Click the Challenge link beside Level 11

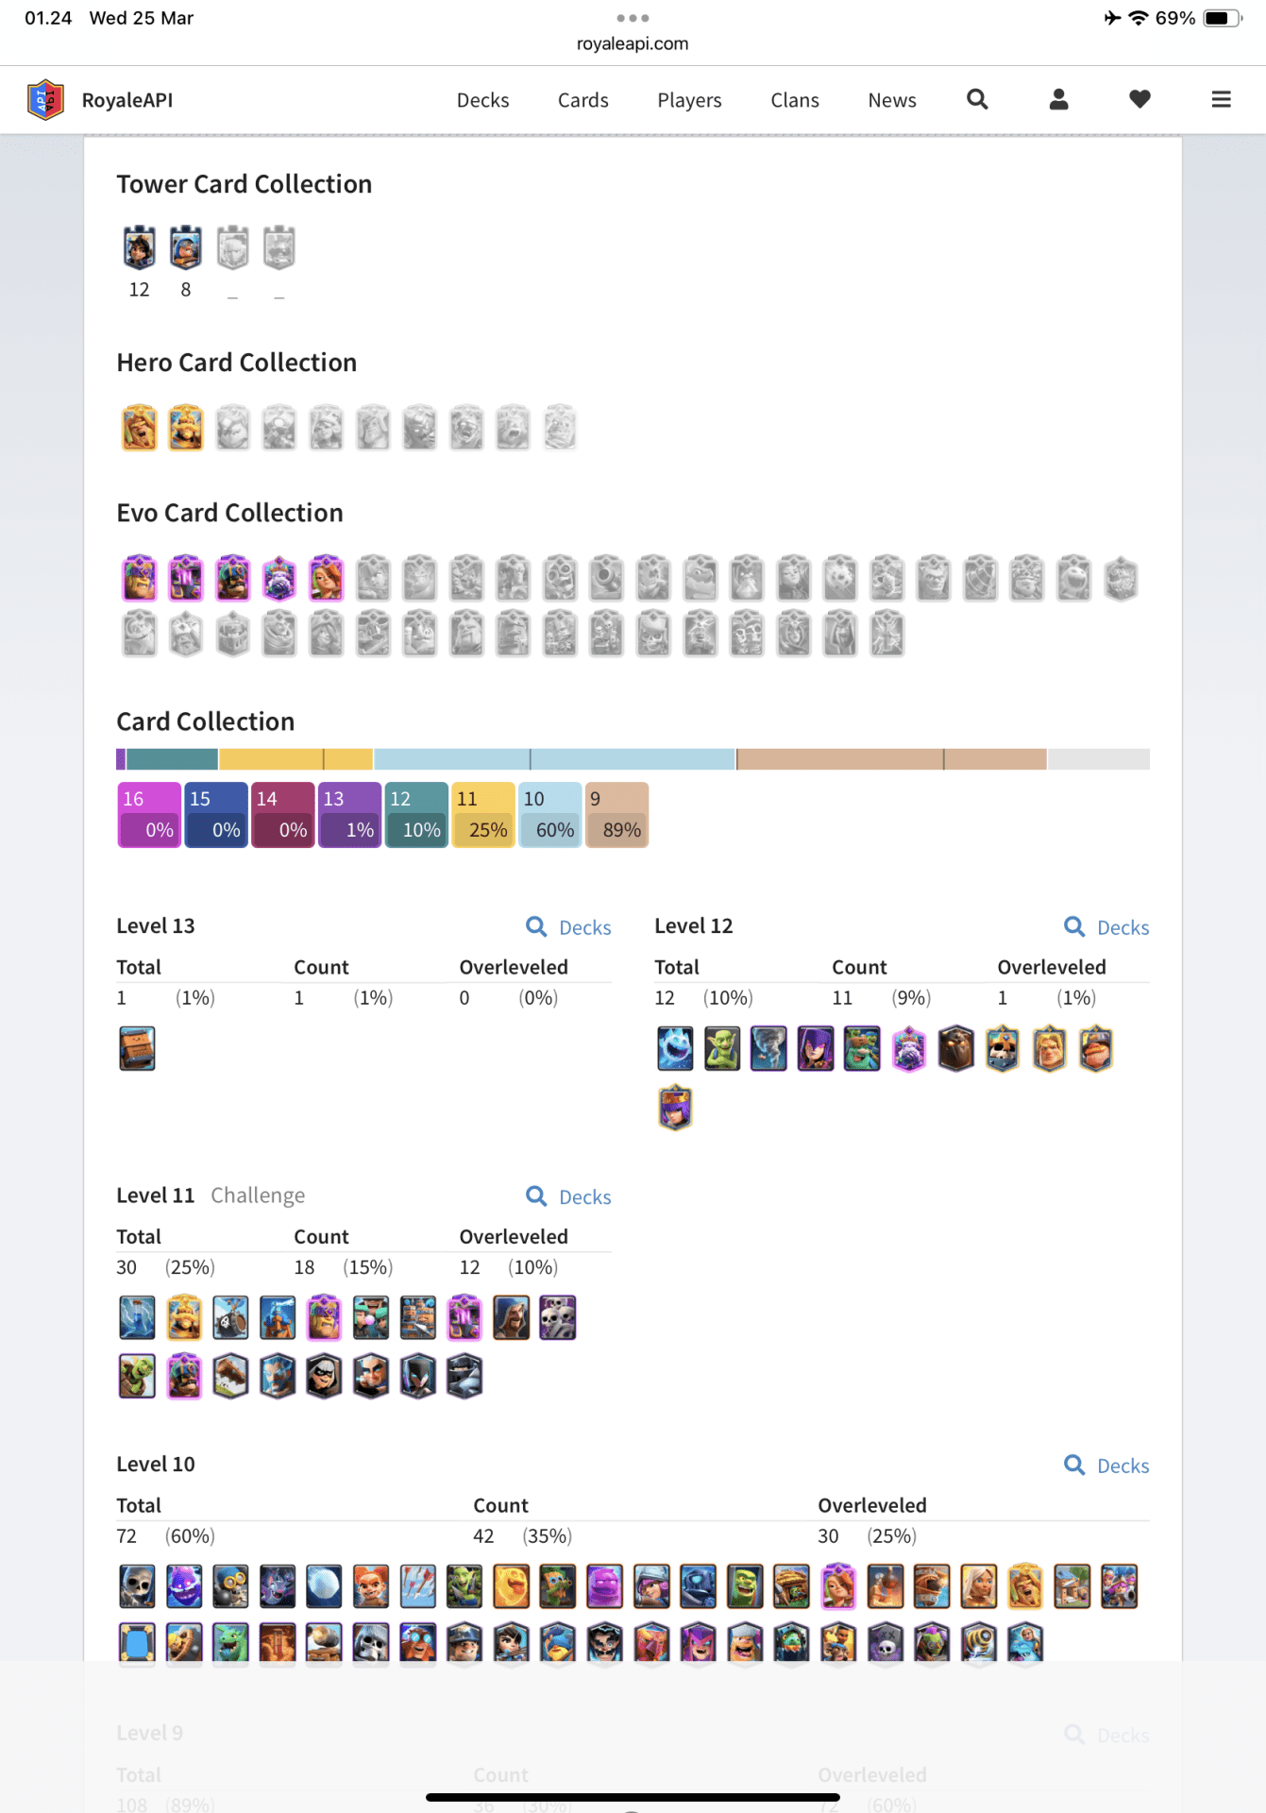click(x=258, y=1195)
